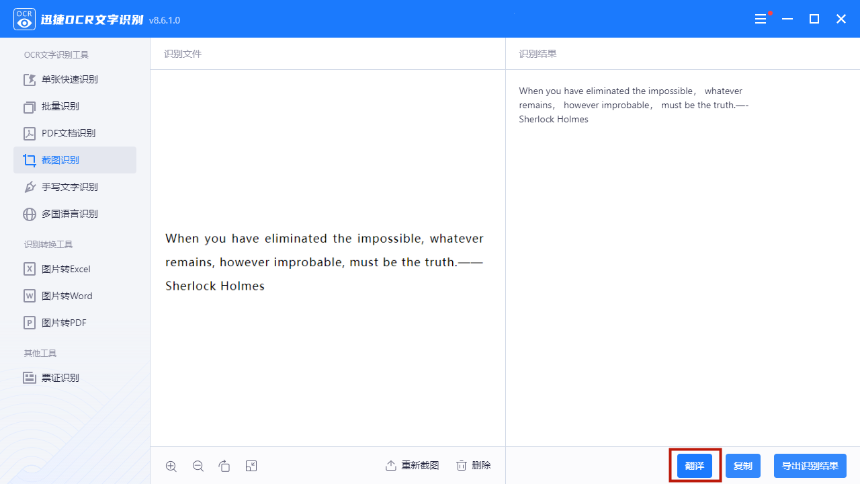Click 导出识别结果 export button

pyautogui.click(x=810, y=466)
